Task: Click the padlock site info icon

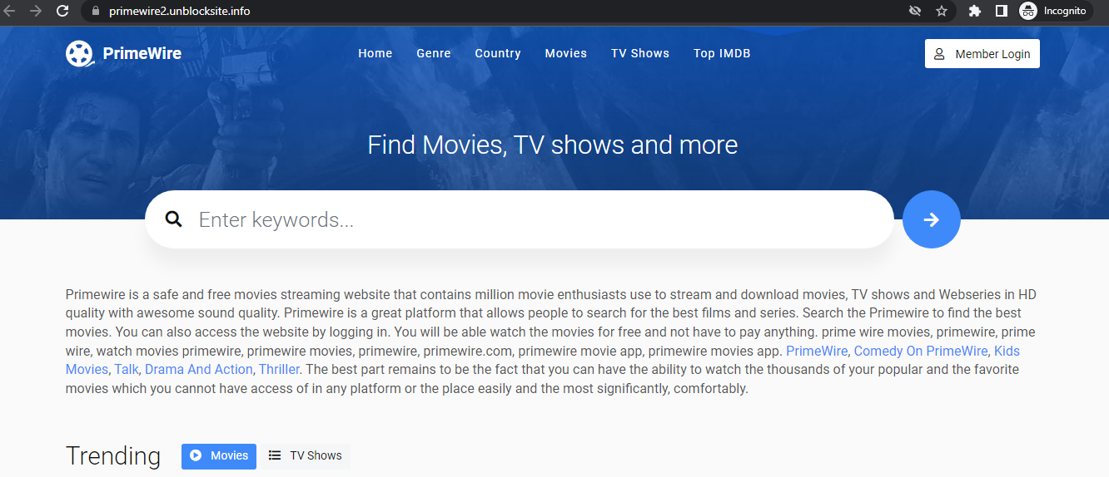Action: click(94, 11)
